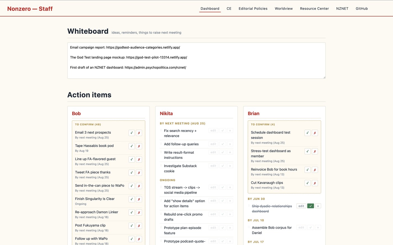This screenshot has height=245, width=393.
Task: Reject 'Tape Hassabis book pod' with X
Action: (x=139, y=146)
